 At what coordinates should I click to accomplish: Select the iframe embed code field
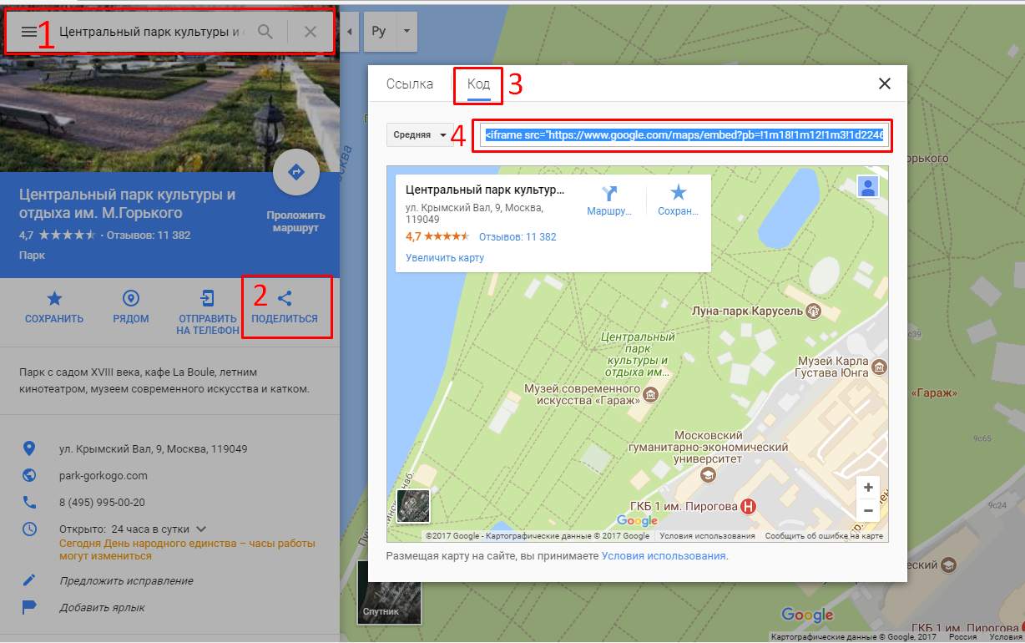tap(683, 135)
